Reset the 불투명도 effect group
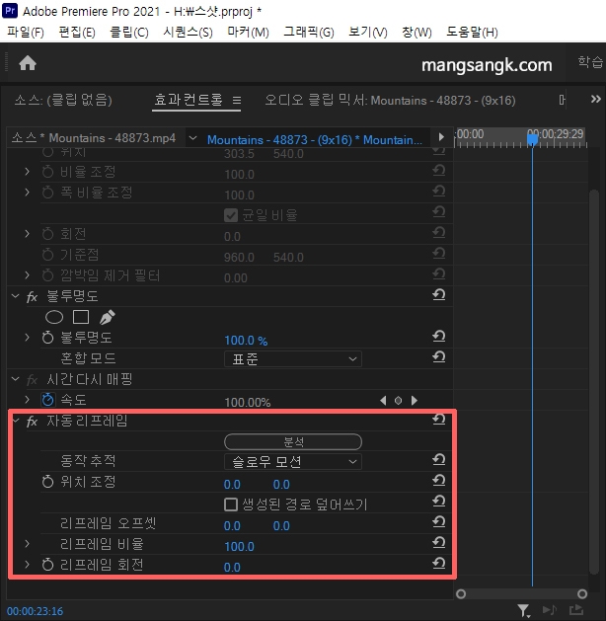606x621 pixels. tap(438, 294)
